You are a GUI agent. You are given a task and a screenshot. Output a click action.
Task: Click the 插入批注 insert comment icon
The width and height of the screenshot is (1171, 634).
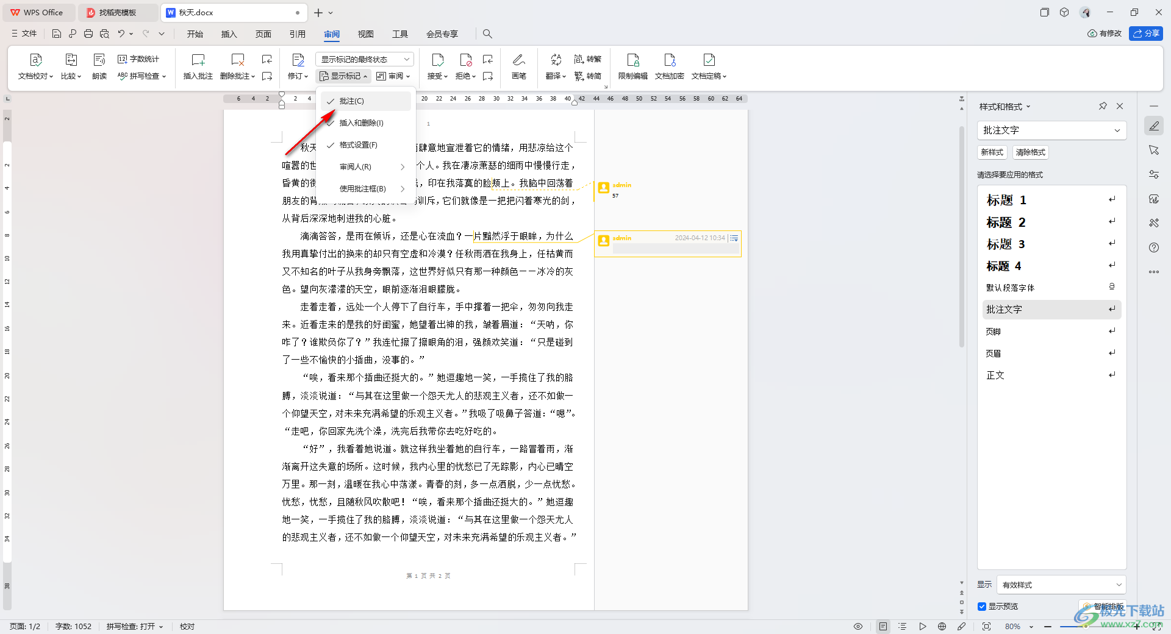(x=198, y=66)
